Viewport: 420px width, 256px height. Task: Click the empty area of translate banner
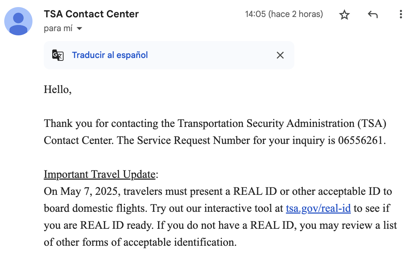point(212,55)
